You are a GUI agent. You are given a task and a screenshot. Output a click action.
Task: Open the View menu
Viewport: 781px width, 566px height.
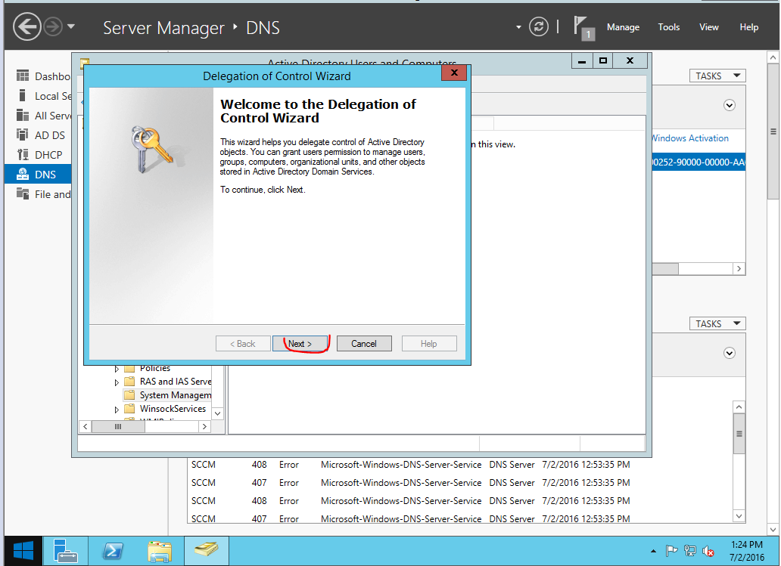pyautogui.click(x=709, y=27)
